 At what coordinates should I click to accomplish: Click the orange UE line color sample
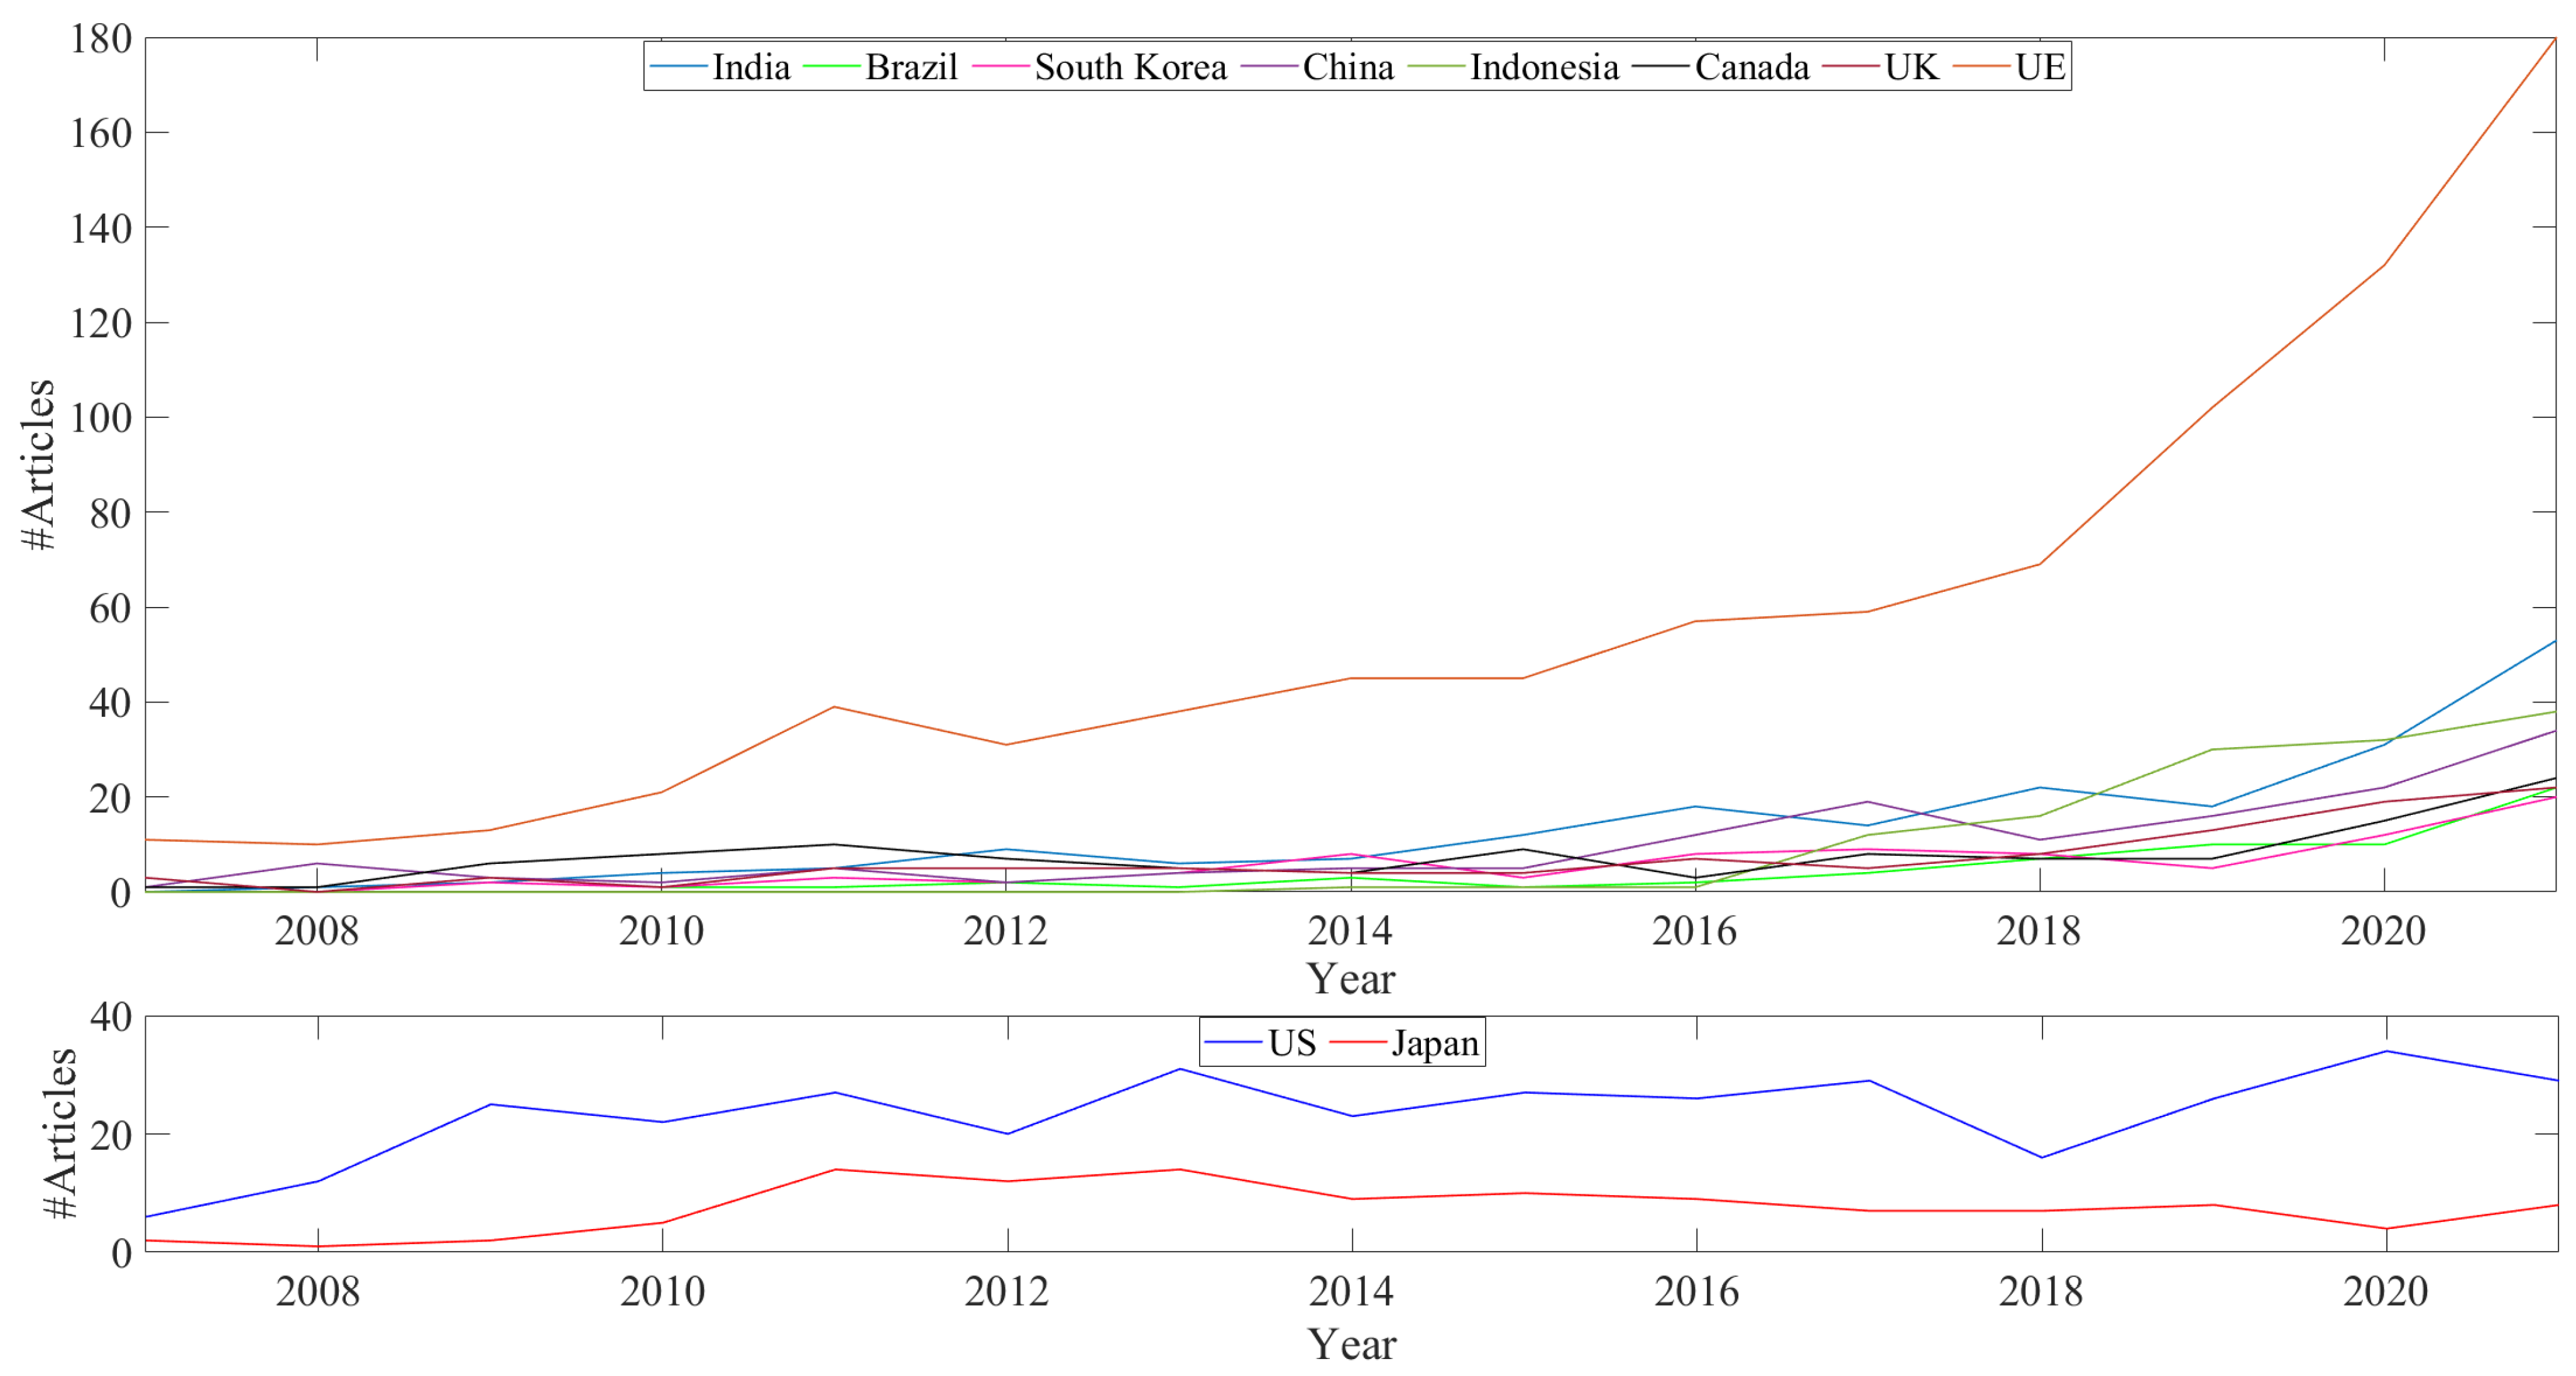(x=1981, y=67)
